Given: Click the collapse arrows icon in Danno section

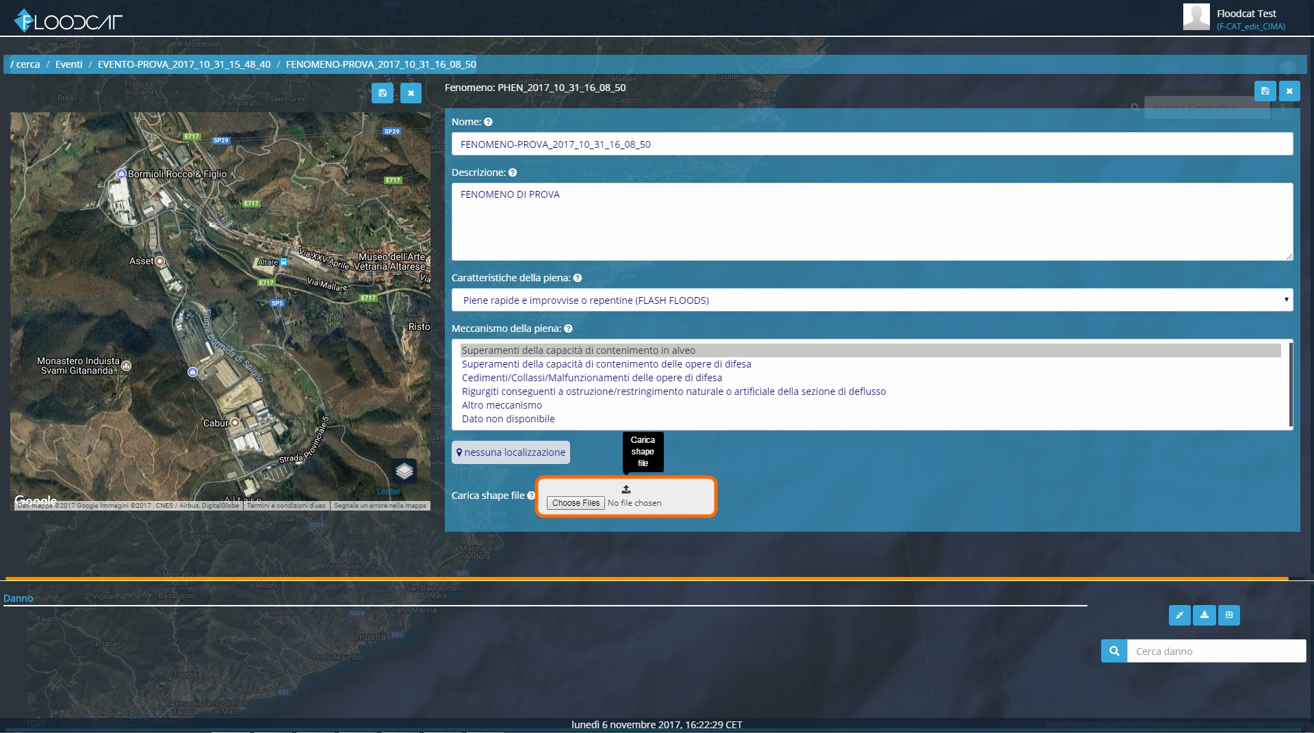Looking at the screenshot, I should coord(1179,615).
